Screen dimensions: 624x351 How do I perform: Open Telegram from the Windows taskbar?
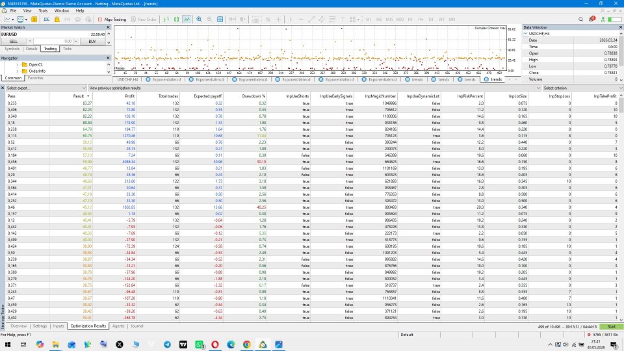(x=167, y=344)
